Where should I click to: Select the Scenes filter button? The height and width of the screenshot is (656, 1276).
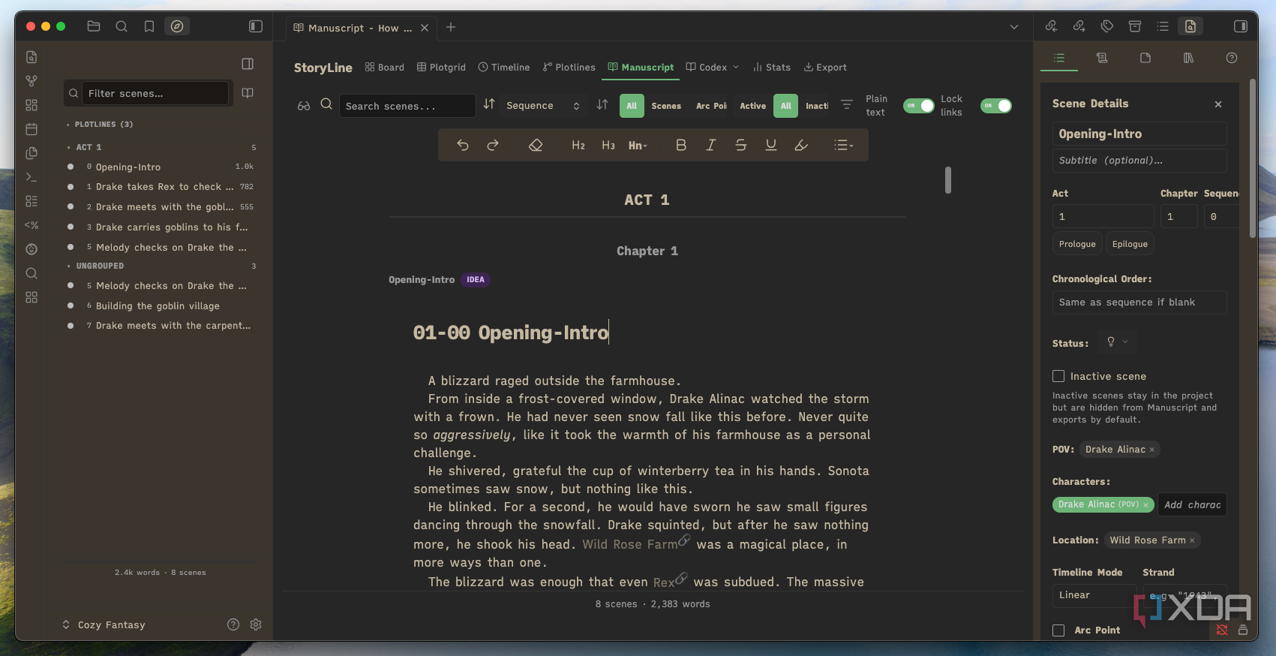pyautogui.click(x=666, y=106)
